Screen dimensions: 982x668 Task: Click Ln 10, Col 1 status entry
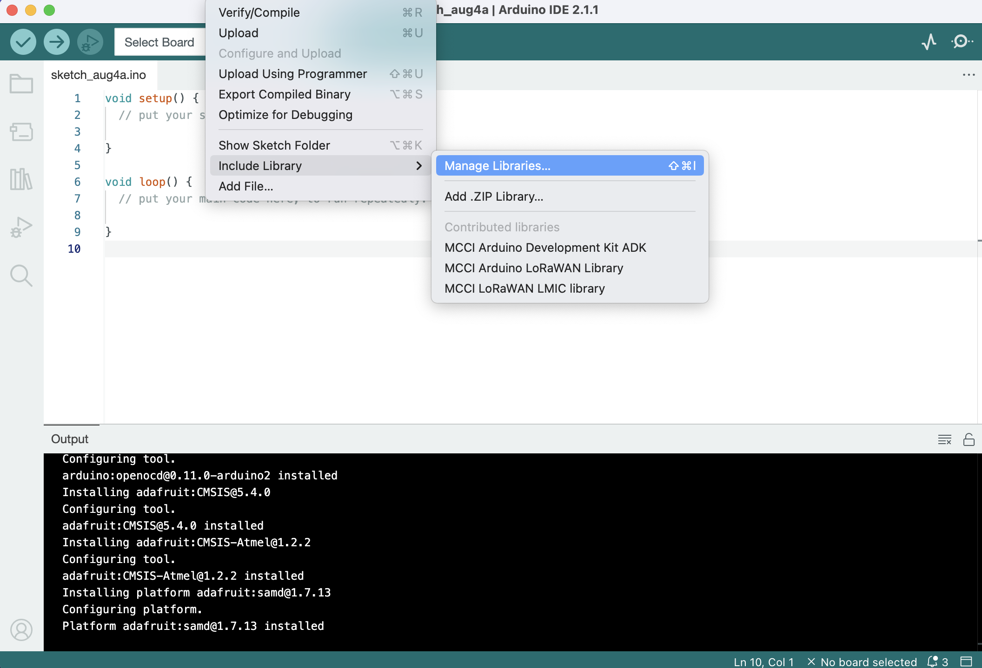coord(763,661)
